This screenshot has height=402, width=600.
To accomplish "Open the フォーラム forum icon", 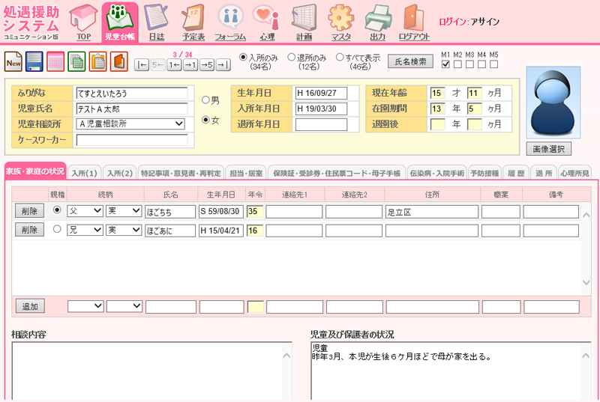I will click(x=230, y=19).
